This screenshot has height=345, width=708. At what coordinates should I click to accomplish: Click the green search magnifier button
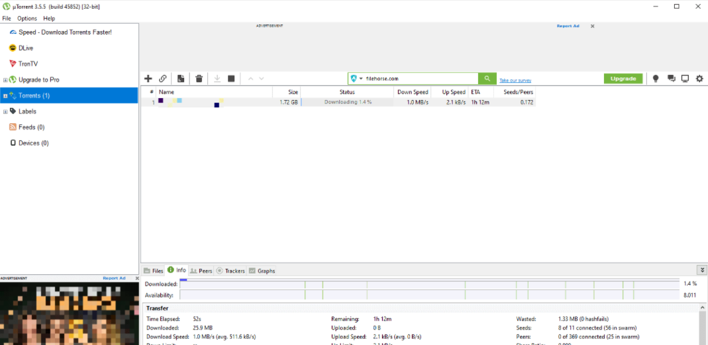pos(487,79)
